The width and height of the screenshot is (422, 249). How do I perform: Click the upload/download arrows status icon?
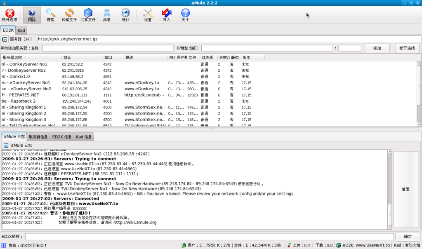(289, 245)
